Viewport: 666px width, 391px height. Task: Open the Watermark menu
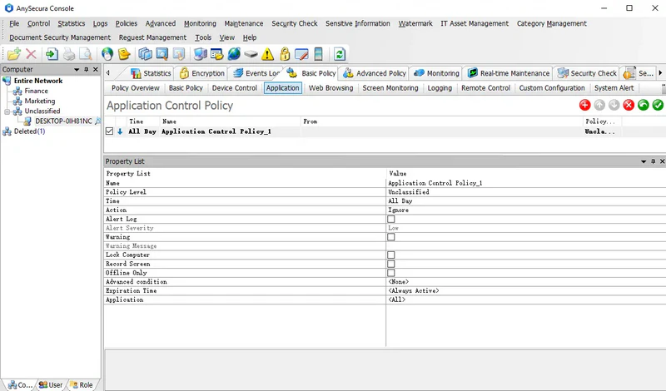click(415, 23)
